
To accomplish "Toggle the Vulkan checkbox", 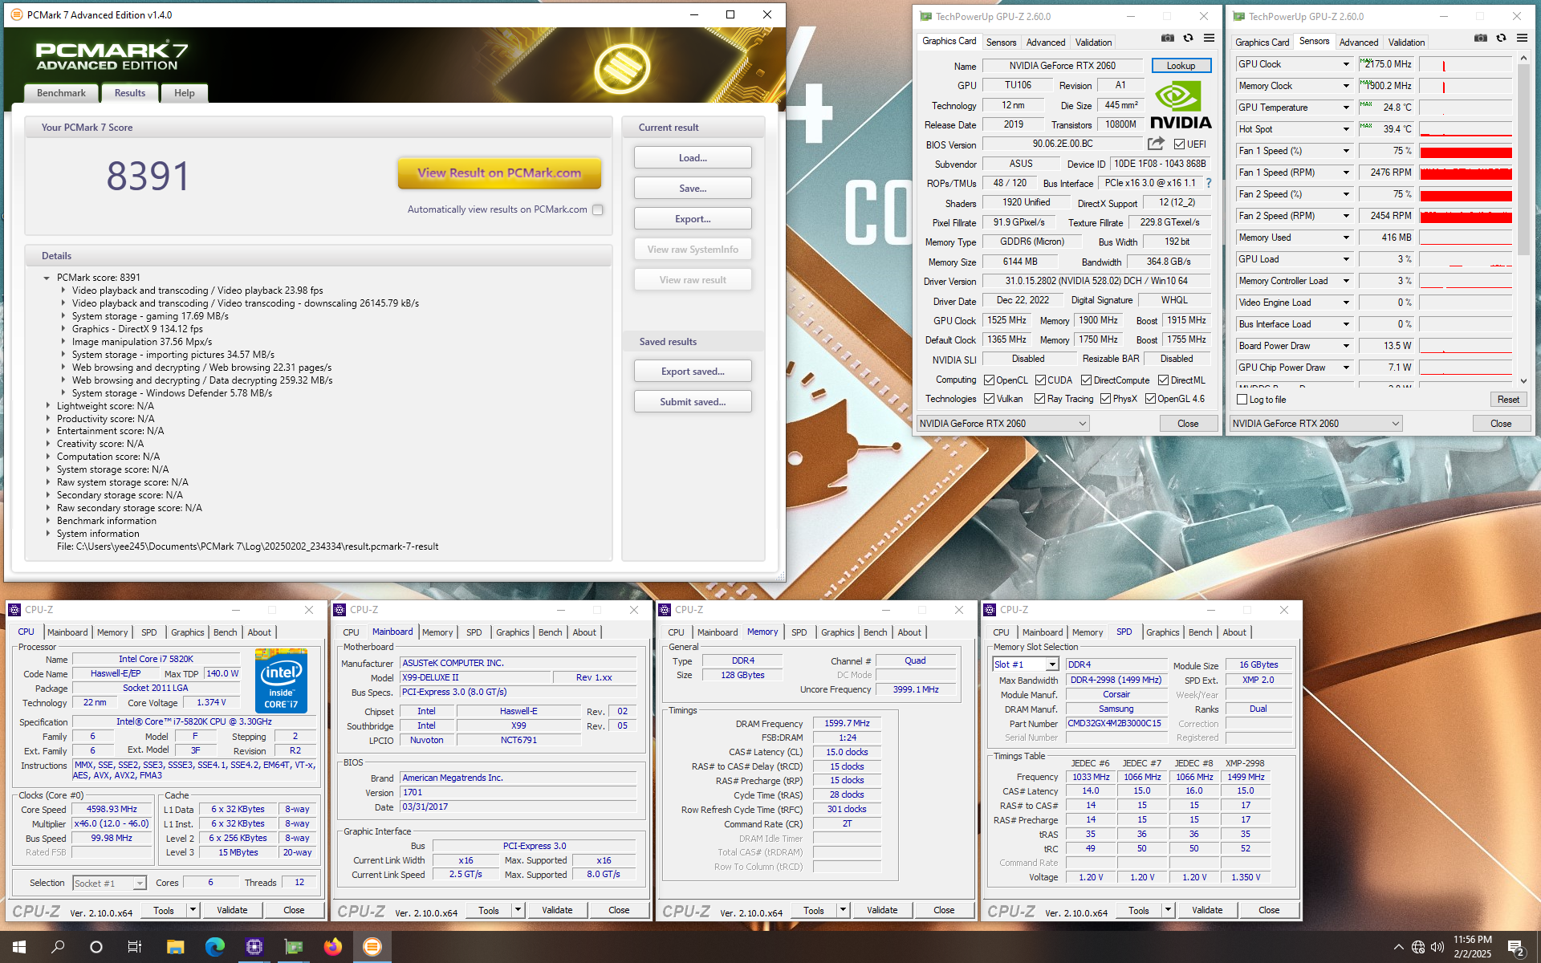I will point(990,399).
